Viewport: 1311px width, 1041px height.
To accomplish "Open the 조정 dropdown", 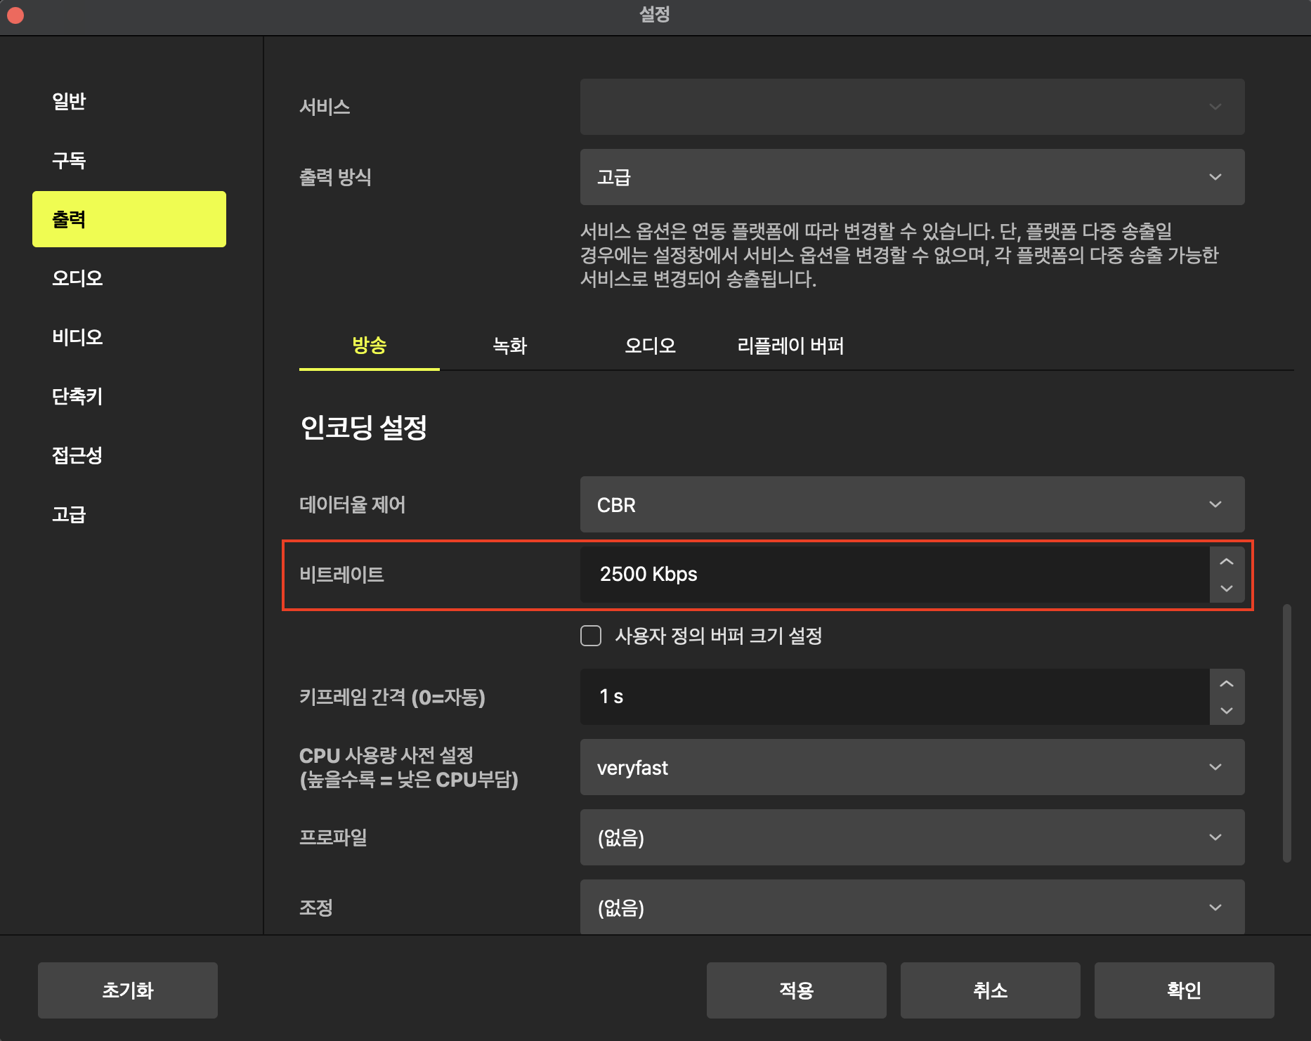I will point(911,907).
